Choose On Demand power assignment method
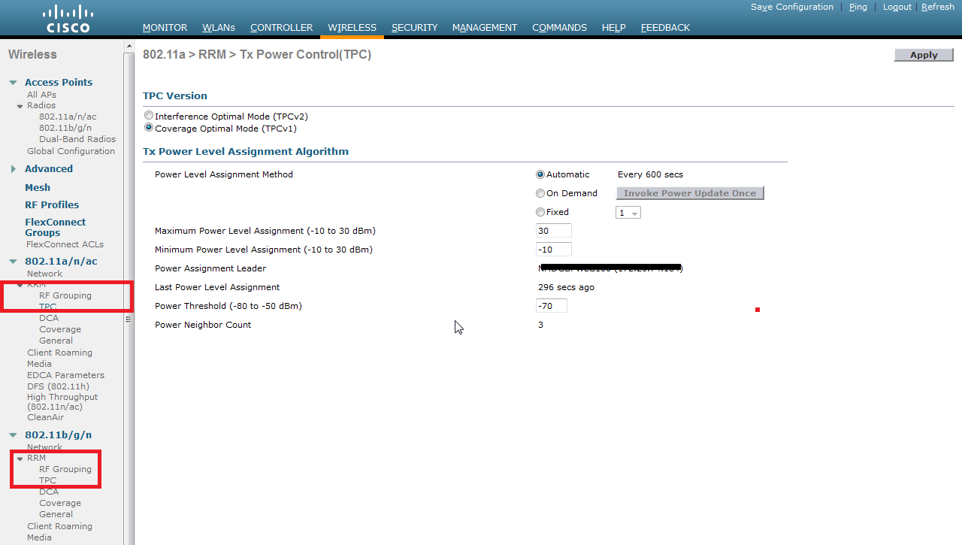962x545 pixels. (x=540, y=193)
